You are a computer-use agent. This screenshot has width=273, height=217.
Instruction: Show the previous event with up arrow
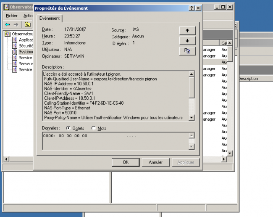187,30
